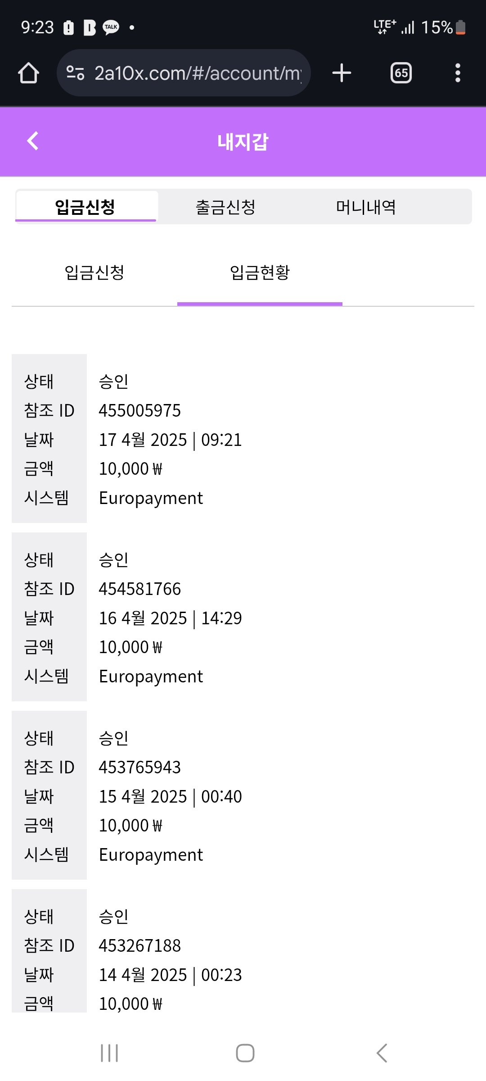Open the 입금신청 sub-tab
Screen dimensions: 486x1081
(x=94, y=273)
